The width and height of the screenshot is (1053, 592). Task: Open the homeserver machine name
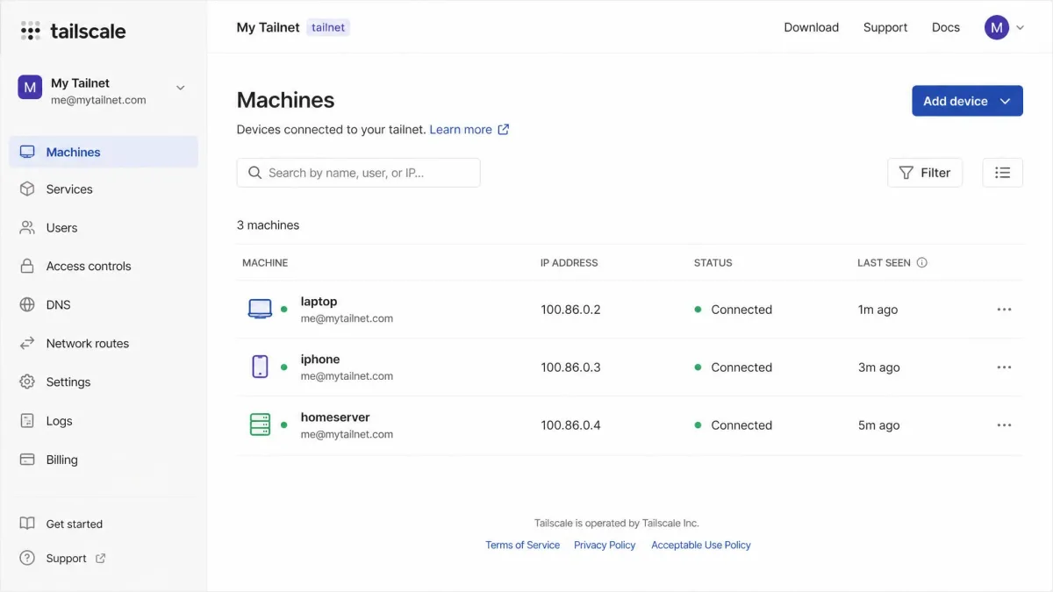[x=335, y=417]
